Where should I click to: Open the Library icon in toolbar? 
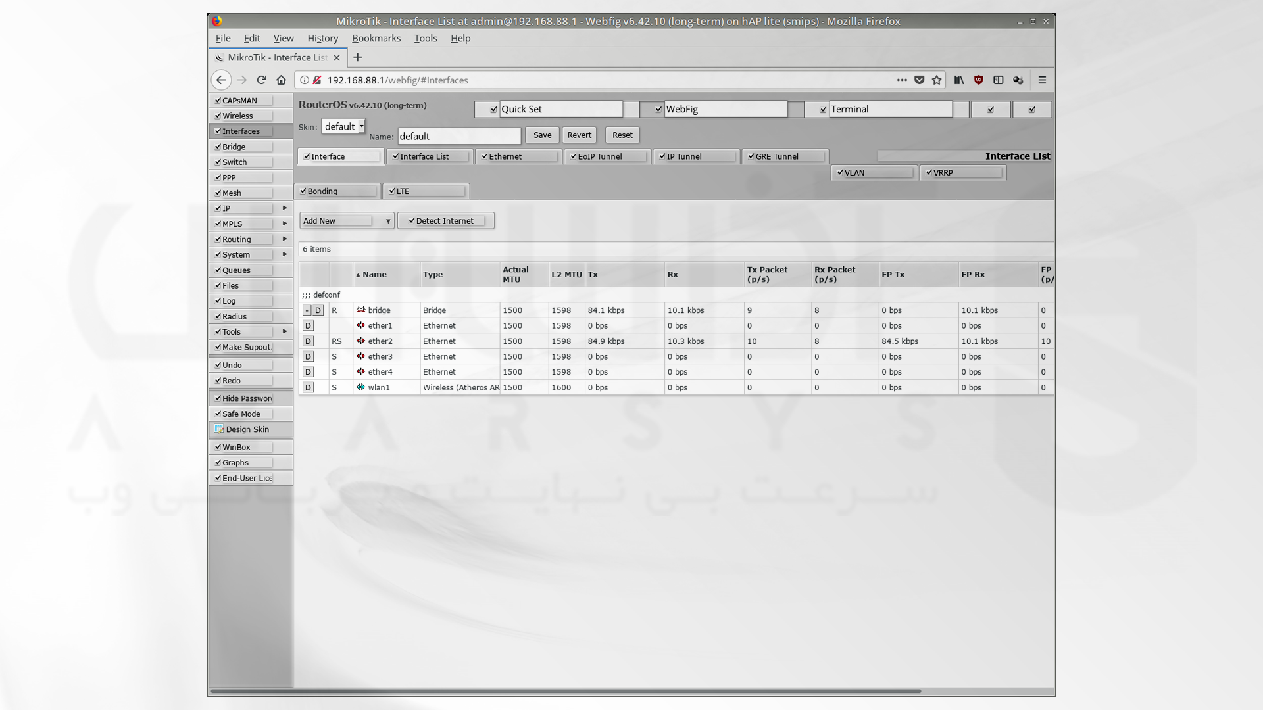click(x=959, y=80)
